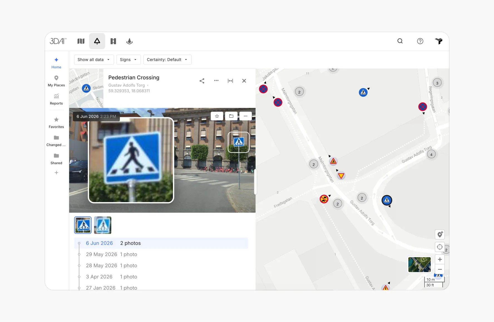Zoom in on the map
The height and width of the screenshot is (322, 494).
coord(440,259)
